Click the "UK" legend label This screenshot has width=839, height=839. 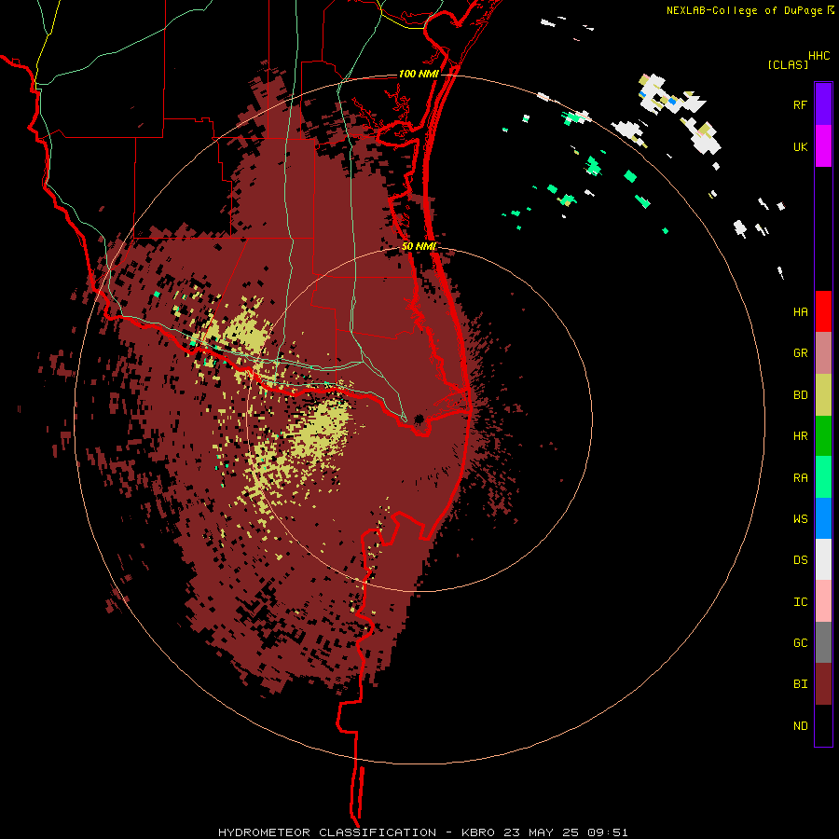(x=800, y=146)
